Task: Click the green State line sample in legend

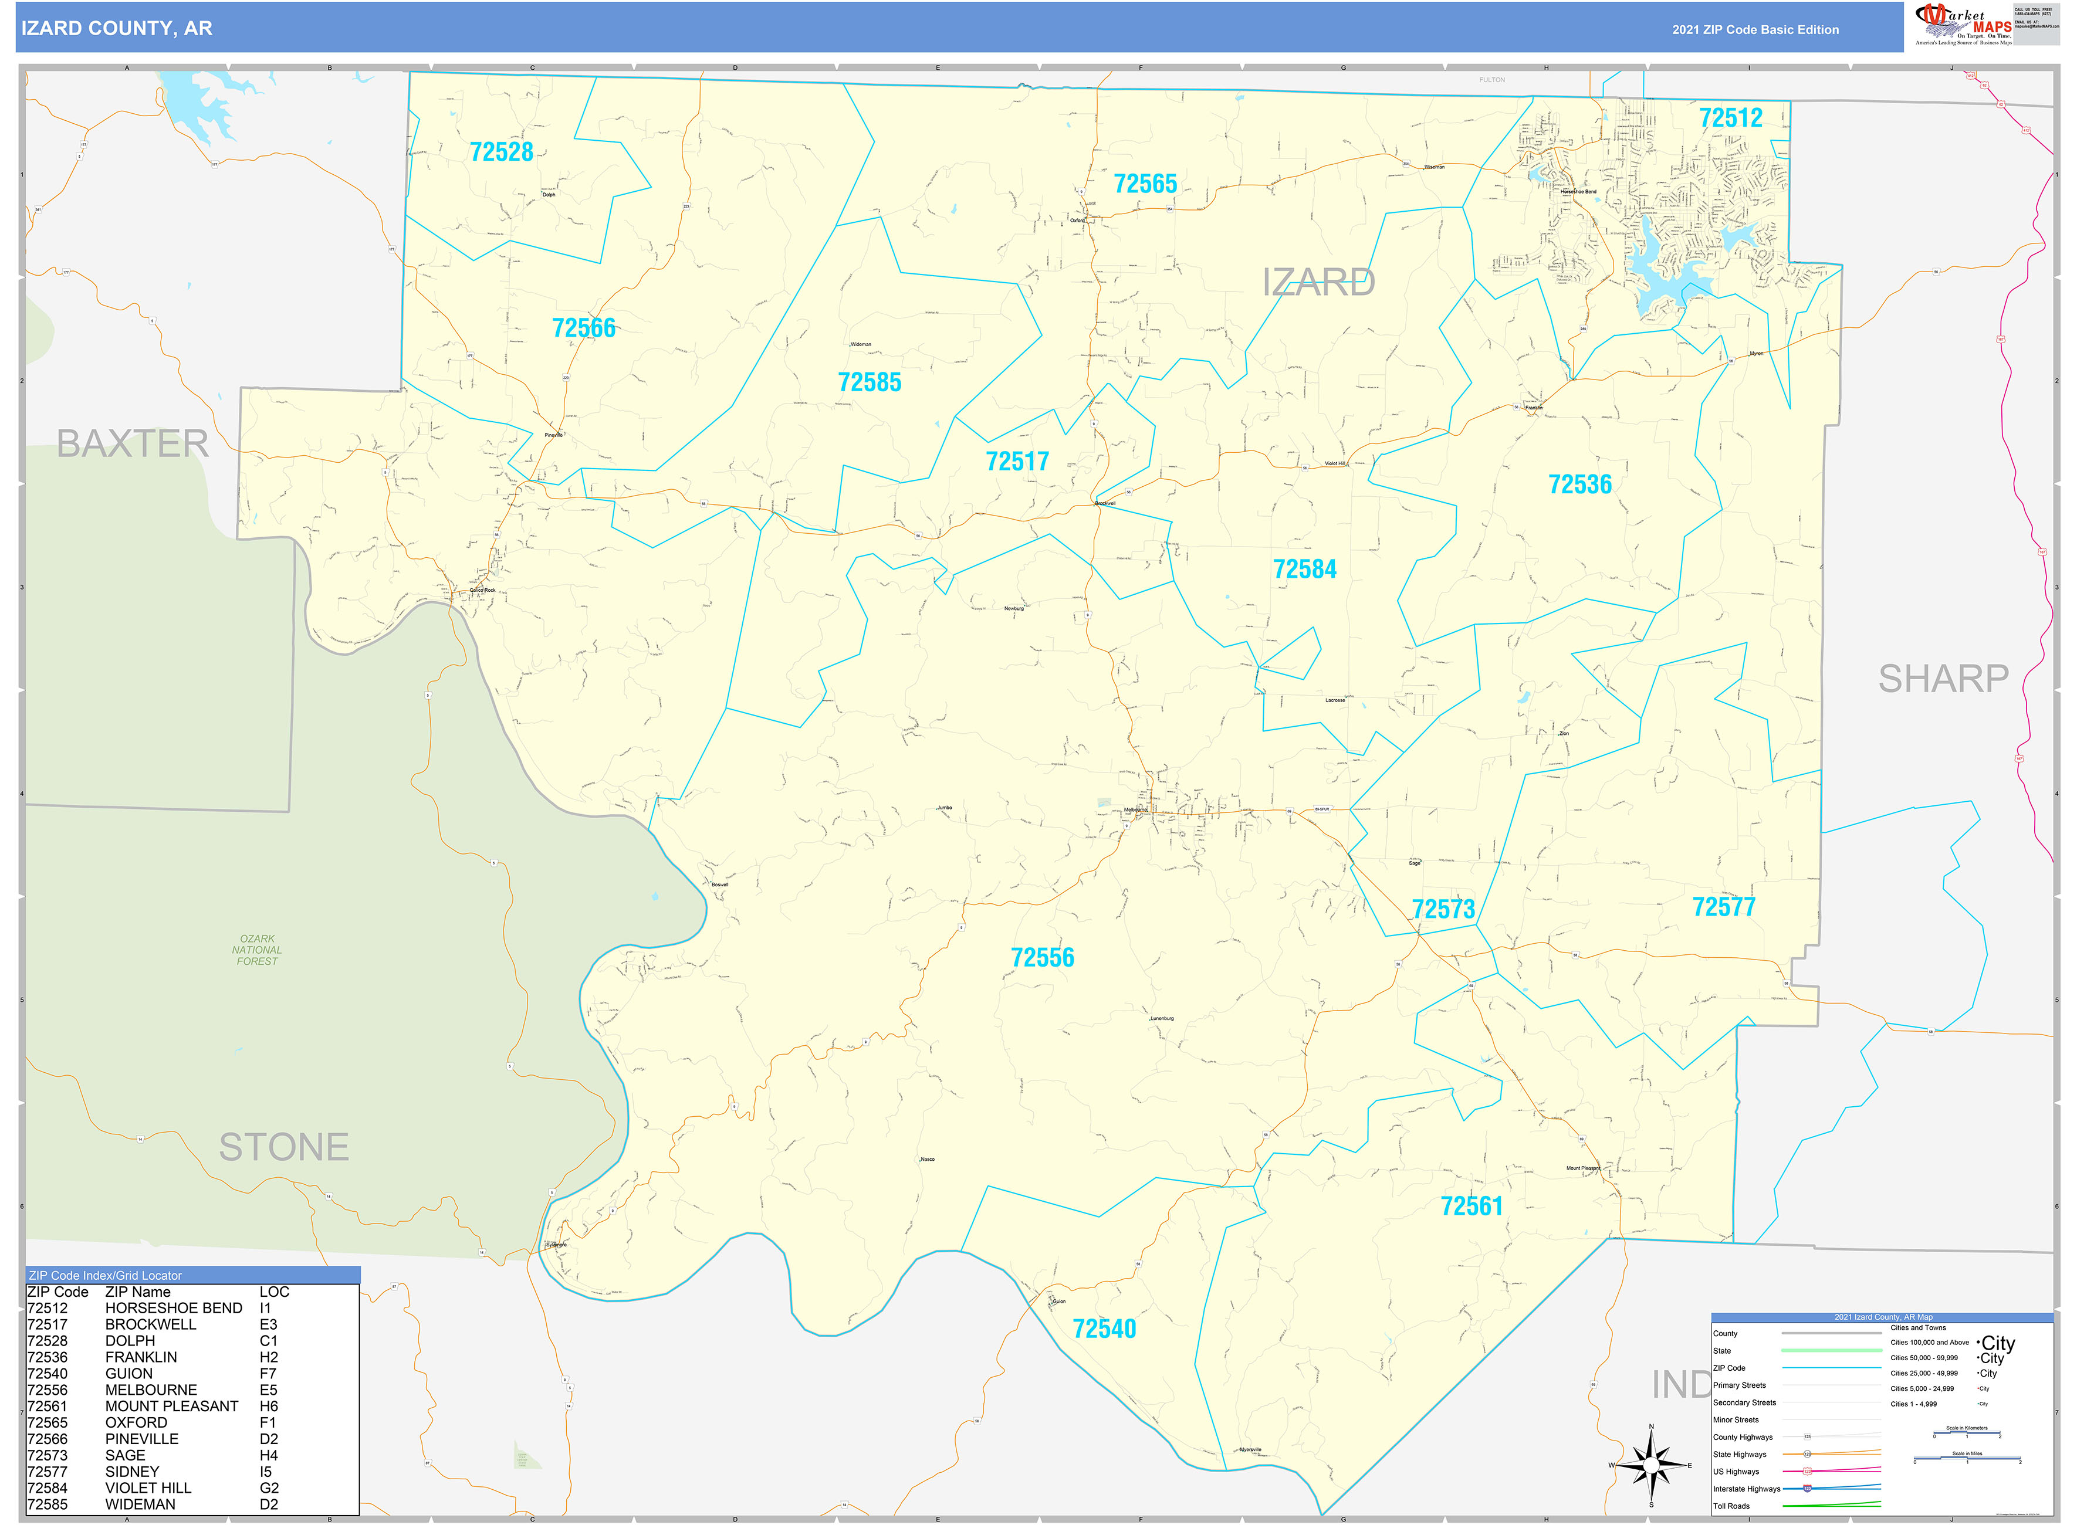Action: [x=1831, y=1351]
